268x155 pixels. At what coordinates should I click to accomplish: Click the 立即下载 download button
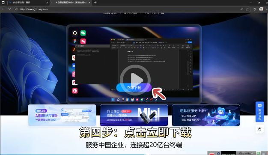[134, 88]
